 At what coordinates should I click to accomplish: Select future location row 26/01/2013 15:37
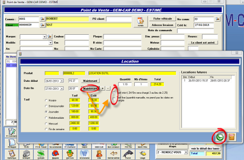[x=207, y=81]
